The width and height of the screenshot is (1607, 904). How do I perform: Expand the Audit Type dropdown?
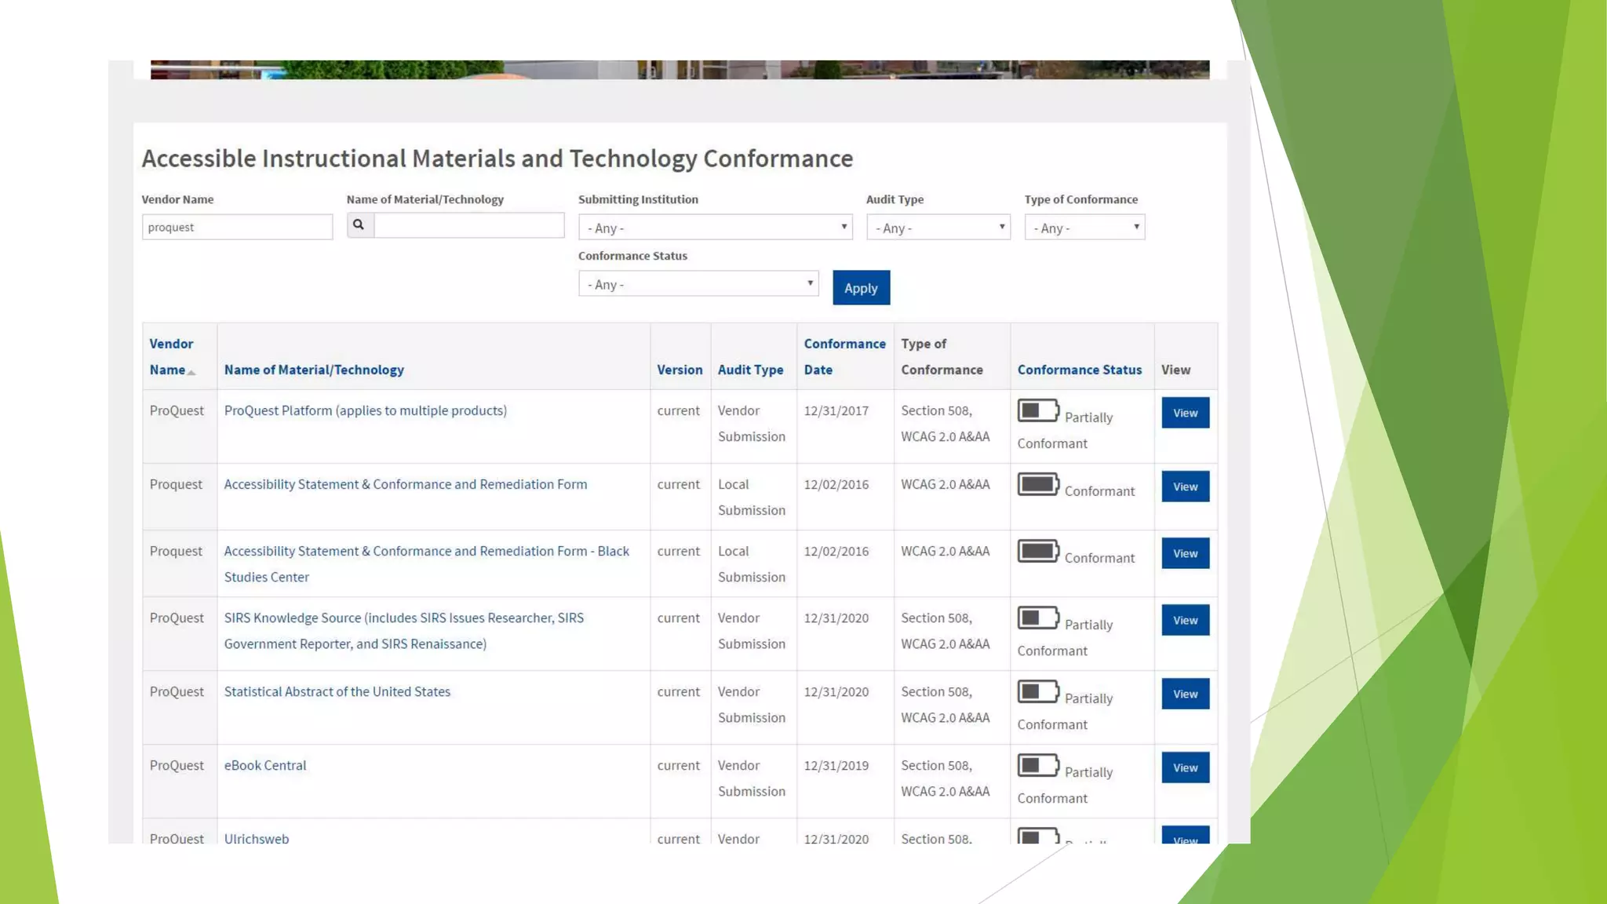[x=938, y=228]
